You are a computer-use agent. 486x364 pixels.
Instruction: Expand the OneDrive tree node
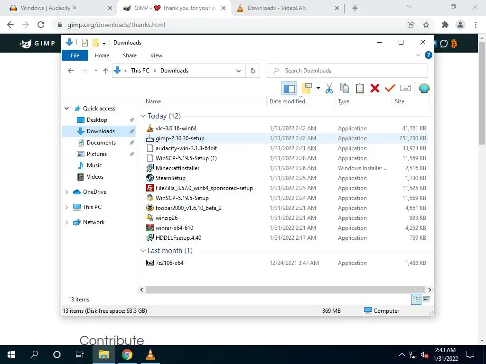66,192
